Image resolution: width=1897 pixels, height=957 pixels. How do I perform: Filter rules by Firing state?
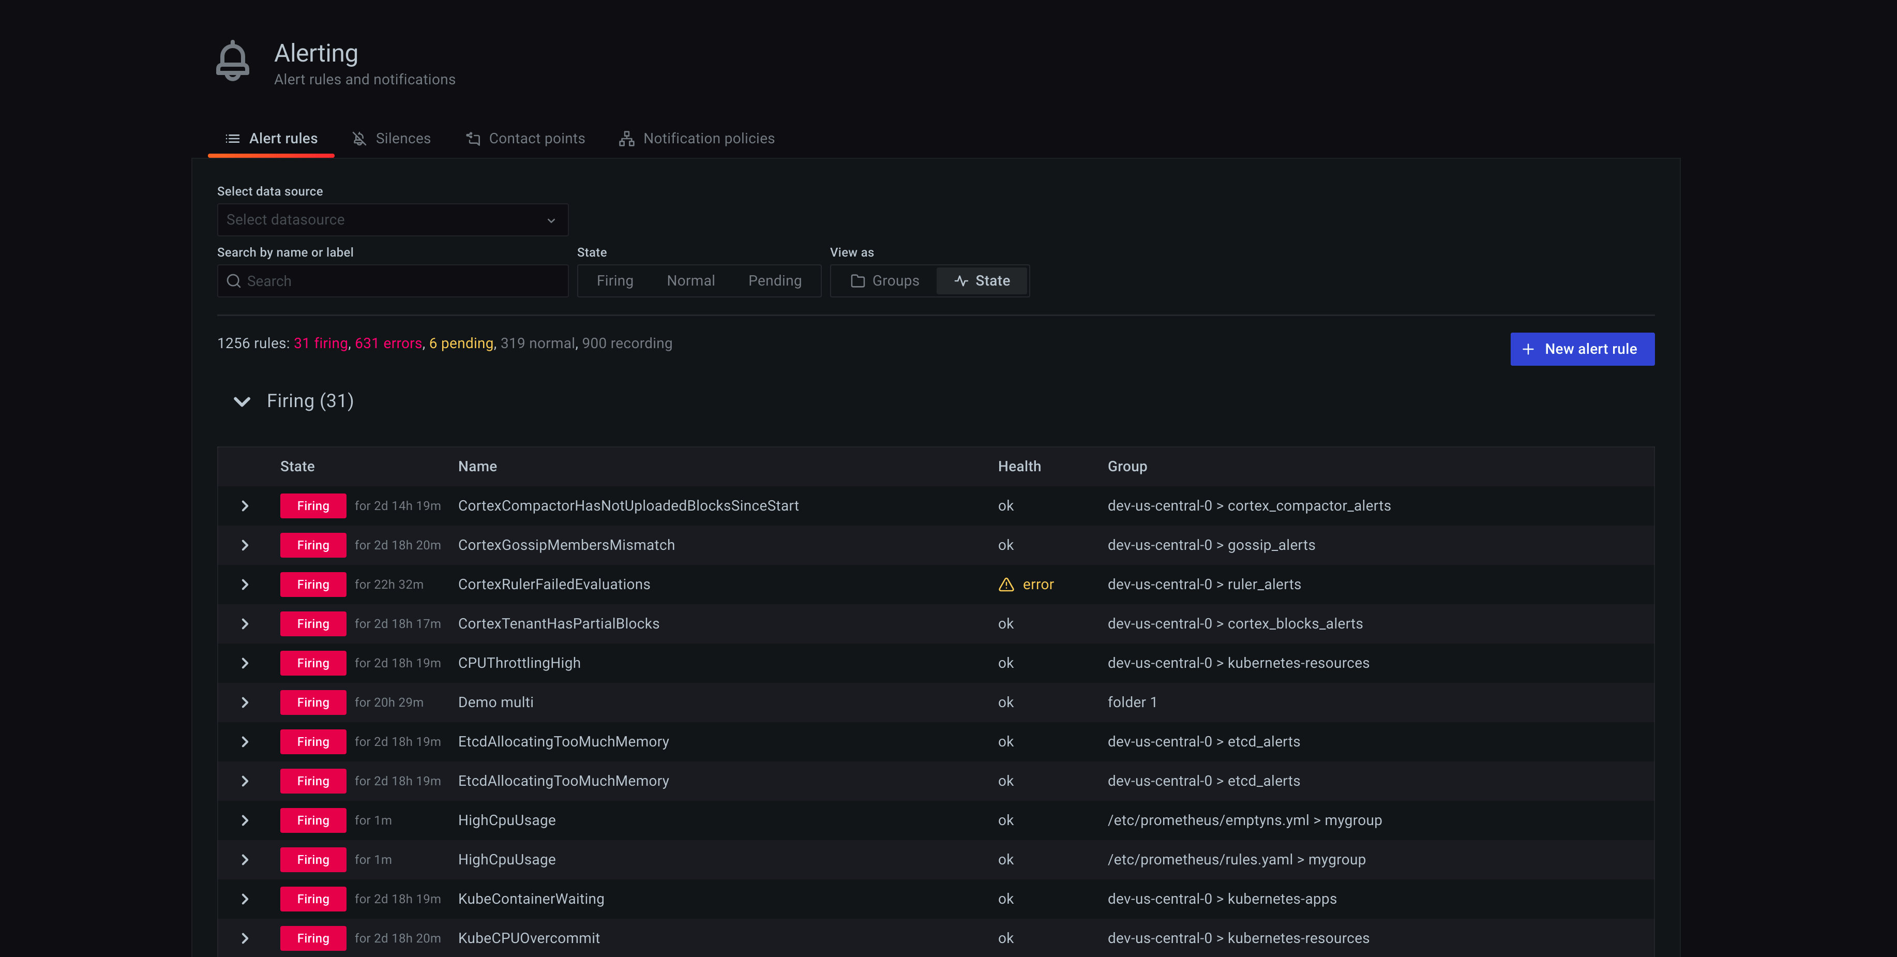pyautogui.click(x=615, y=281)
